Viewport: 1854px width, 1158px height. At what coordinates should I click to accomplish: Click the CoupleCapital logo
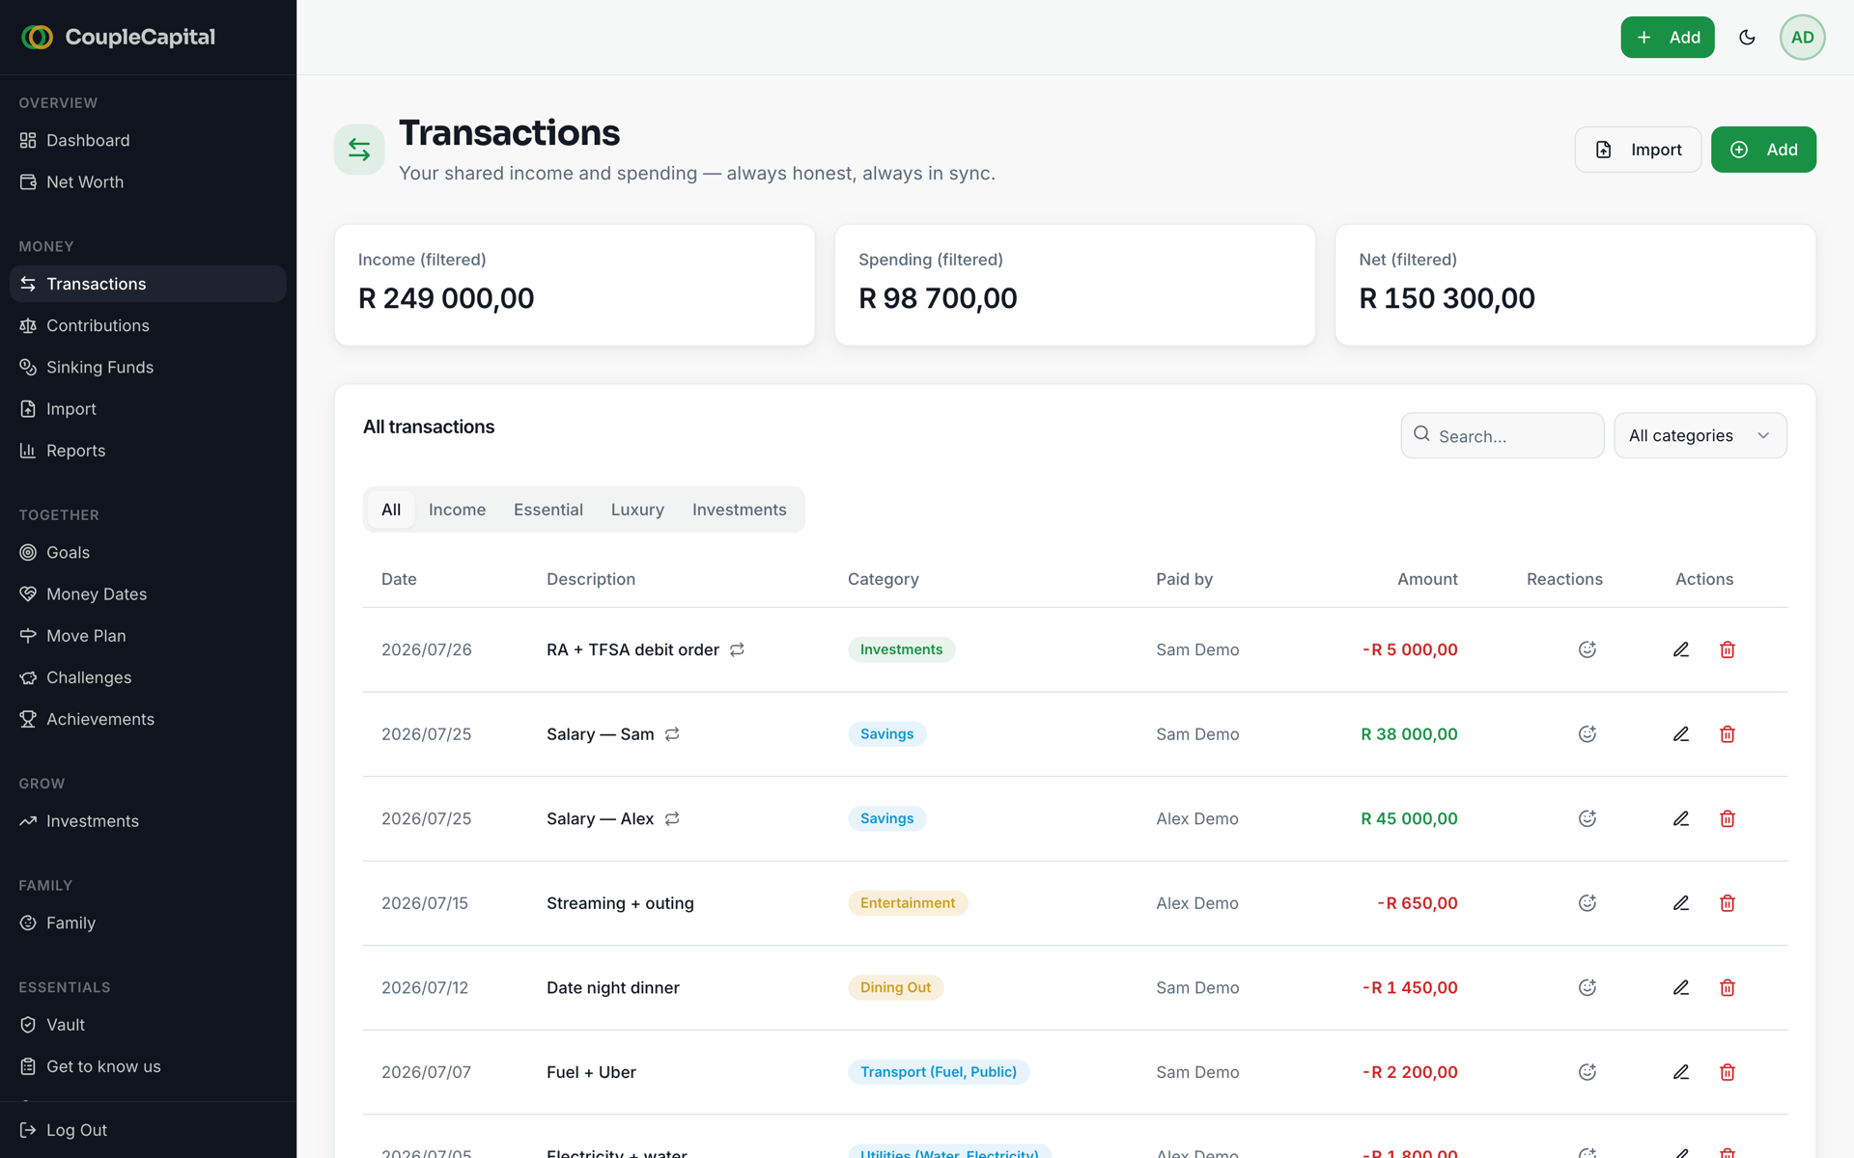tap(118, 37)
